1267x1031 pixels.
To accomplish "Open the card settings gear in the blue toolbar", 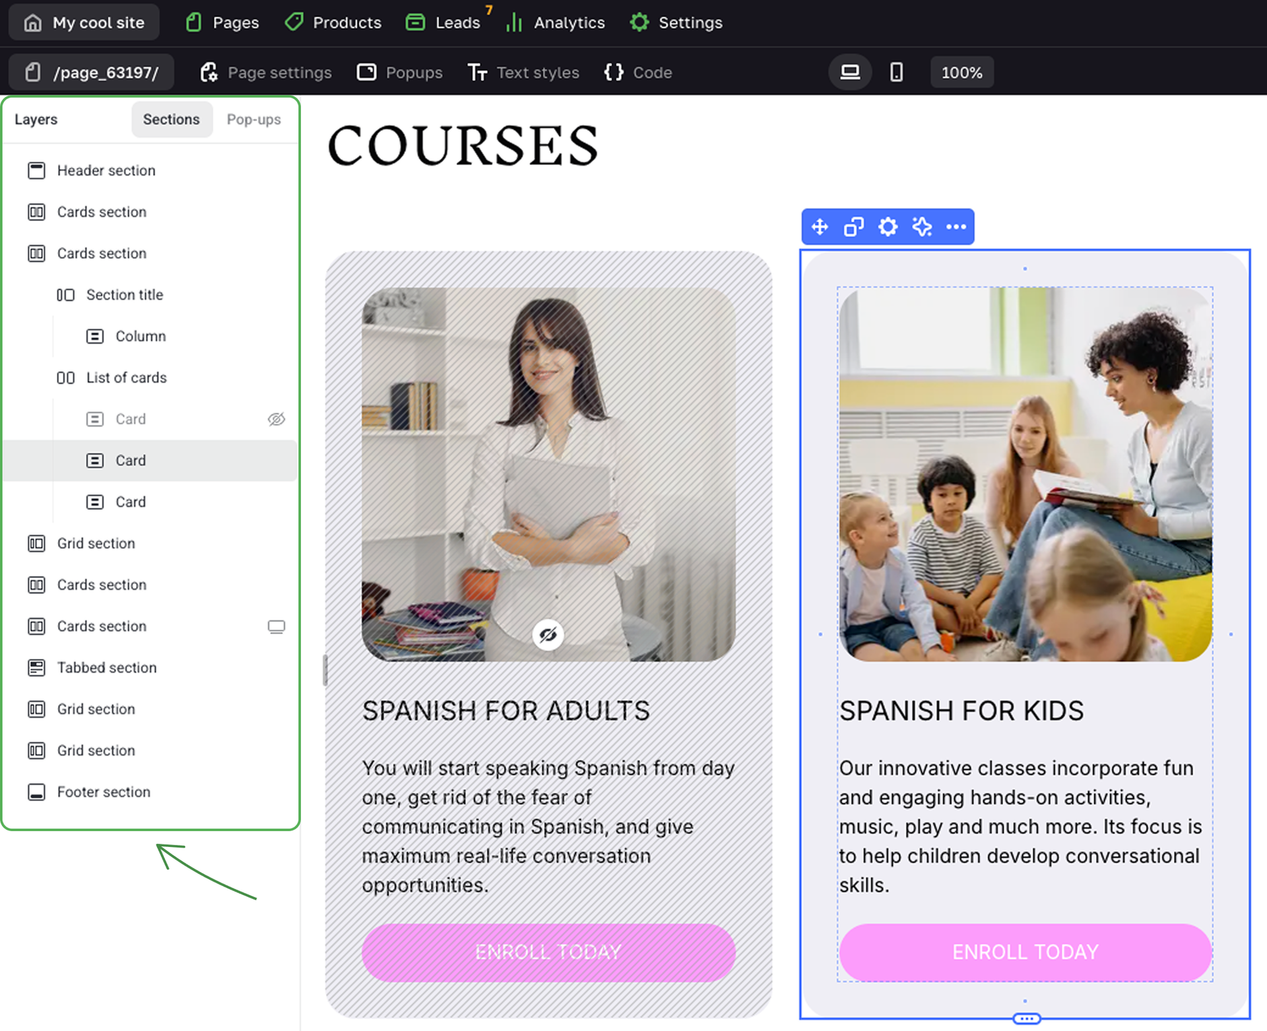I will click(888, 227).
